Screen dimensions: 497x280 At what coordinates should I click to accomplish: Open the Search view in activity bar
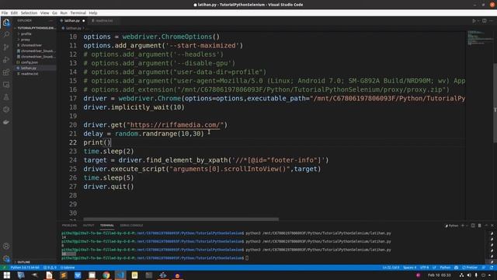(x=6, y=34)
